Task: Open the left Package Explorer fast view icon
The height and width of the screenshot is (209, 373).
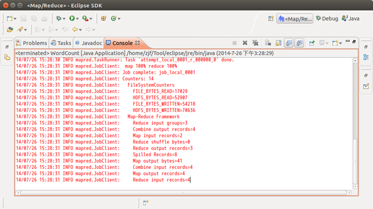Action: [x=7, y=57]
